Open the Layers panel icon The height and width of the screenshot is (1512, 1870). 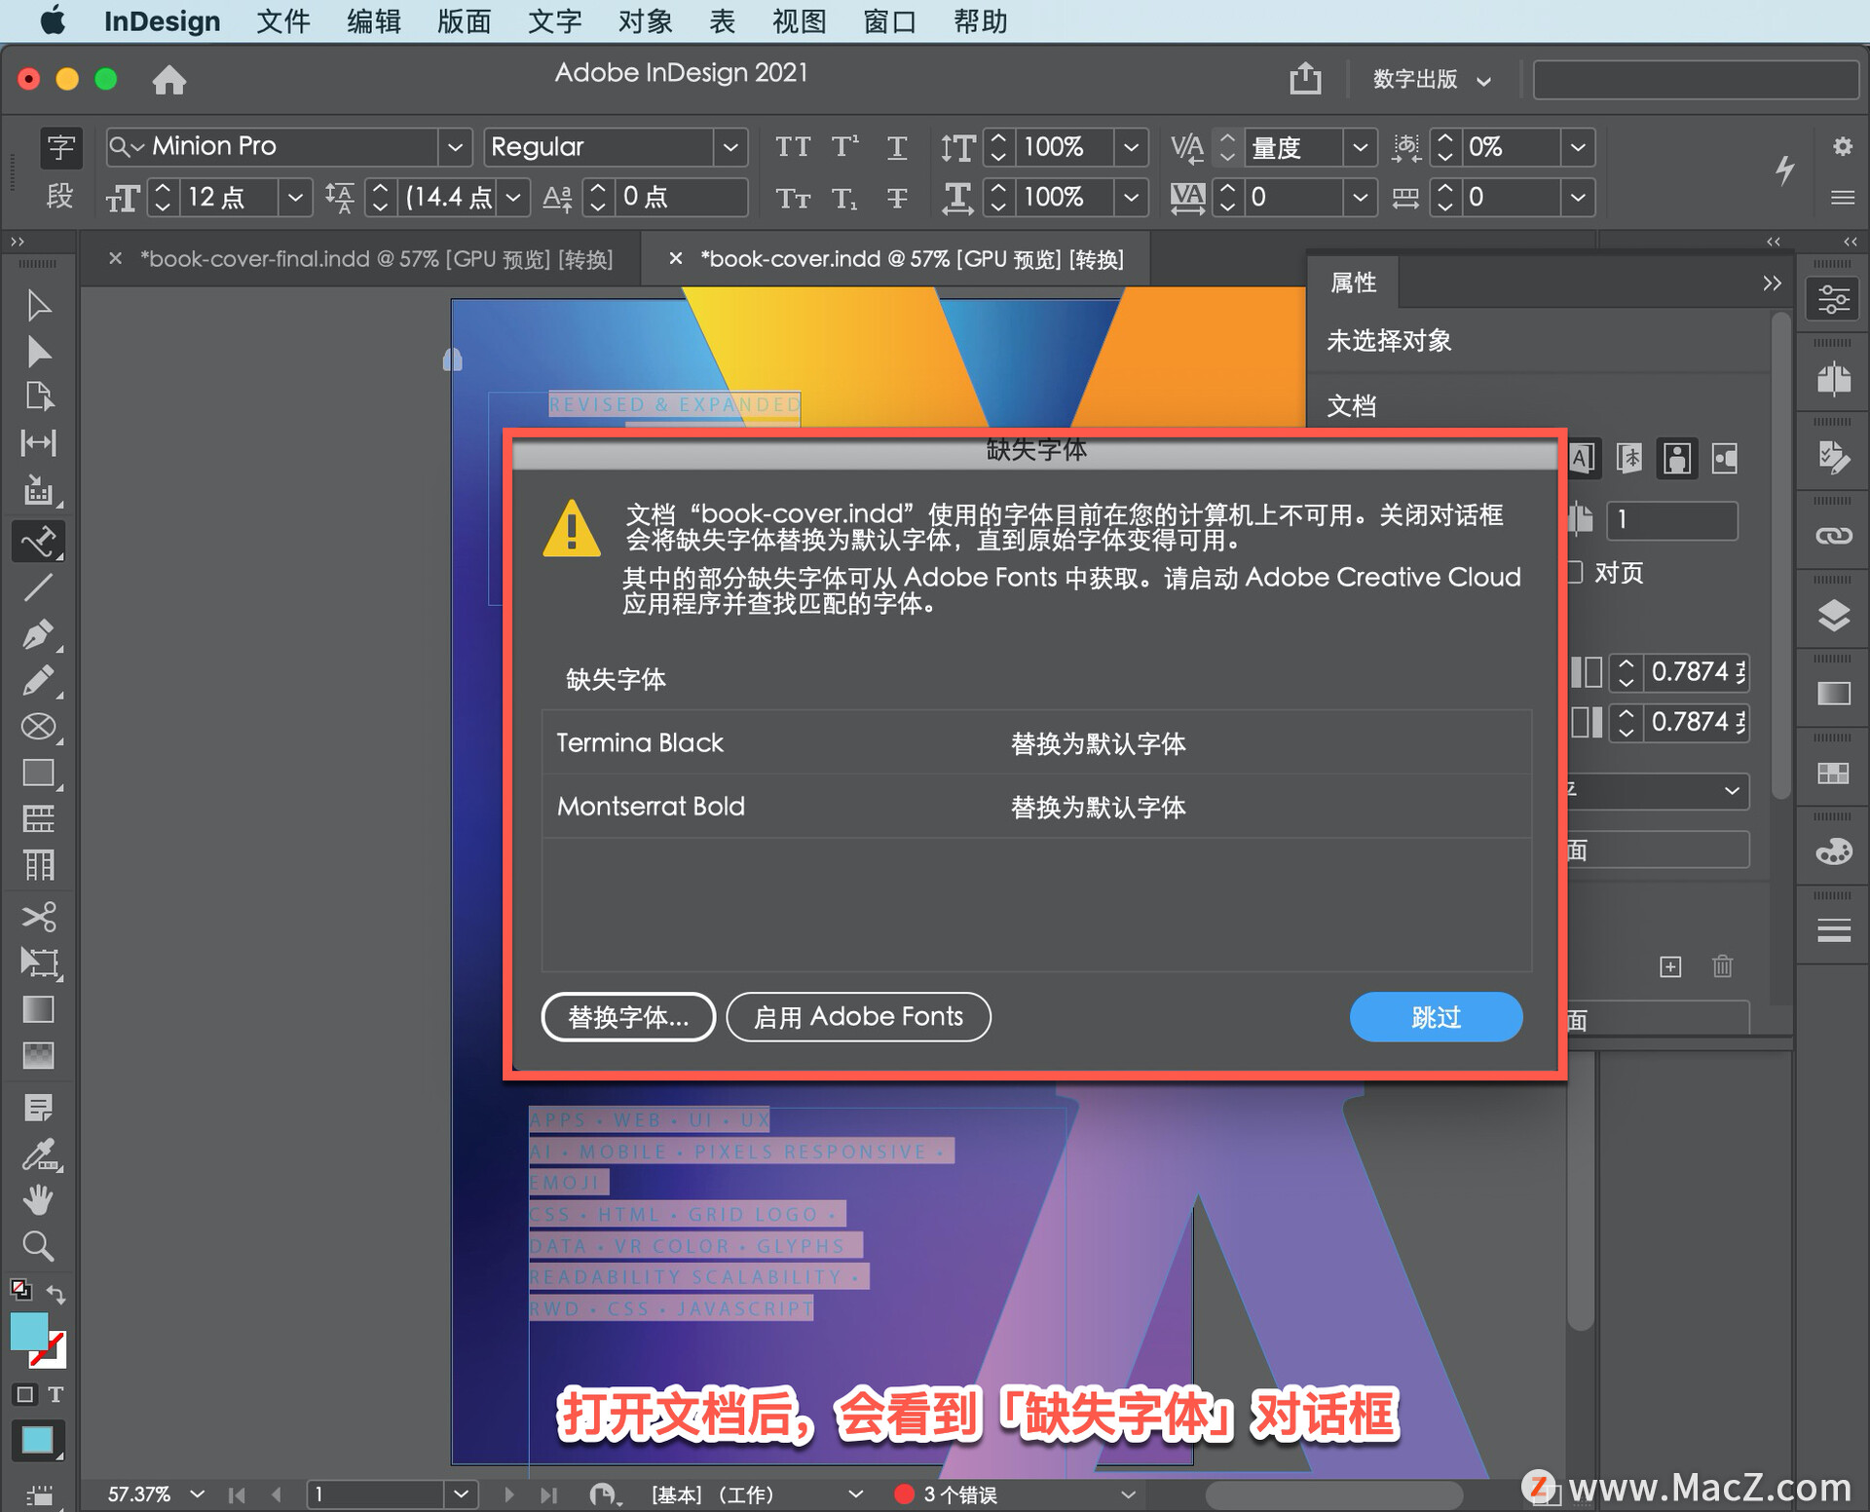pyautogui.click(x=1833, y=616)
